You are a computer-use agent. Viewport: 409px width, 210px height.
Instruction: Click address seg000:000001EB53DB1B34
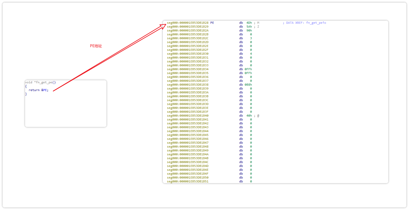[x=188, y=69]
